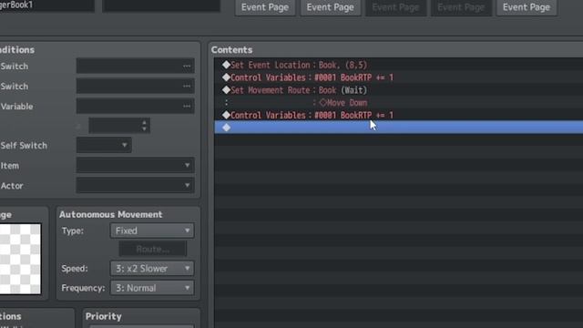Click the rightmost Event Page button
The image size is (583, 328).
pyautogui.click(x=527, y=7)
